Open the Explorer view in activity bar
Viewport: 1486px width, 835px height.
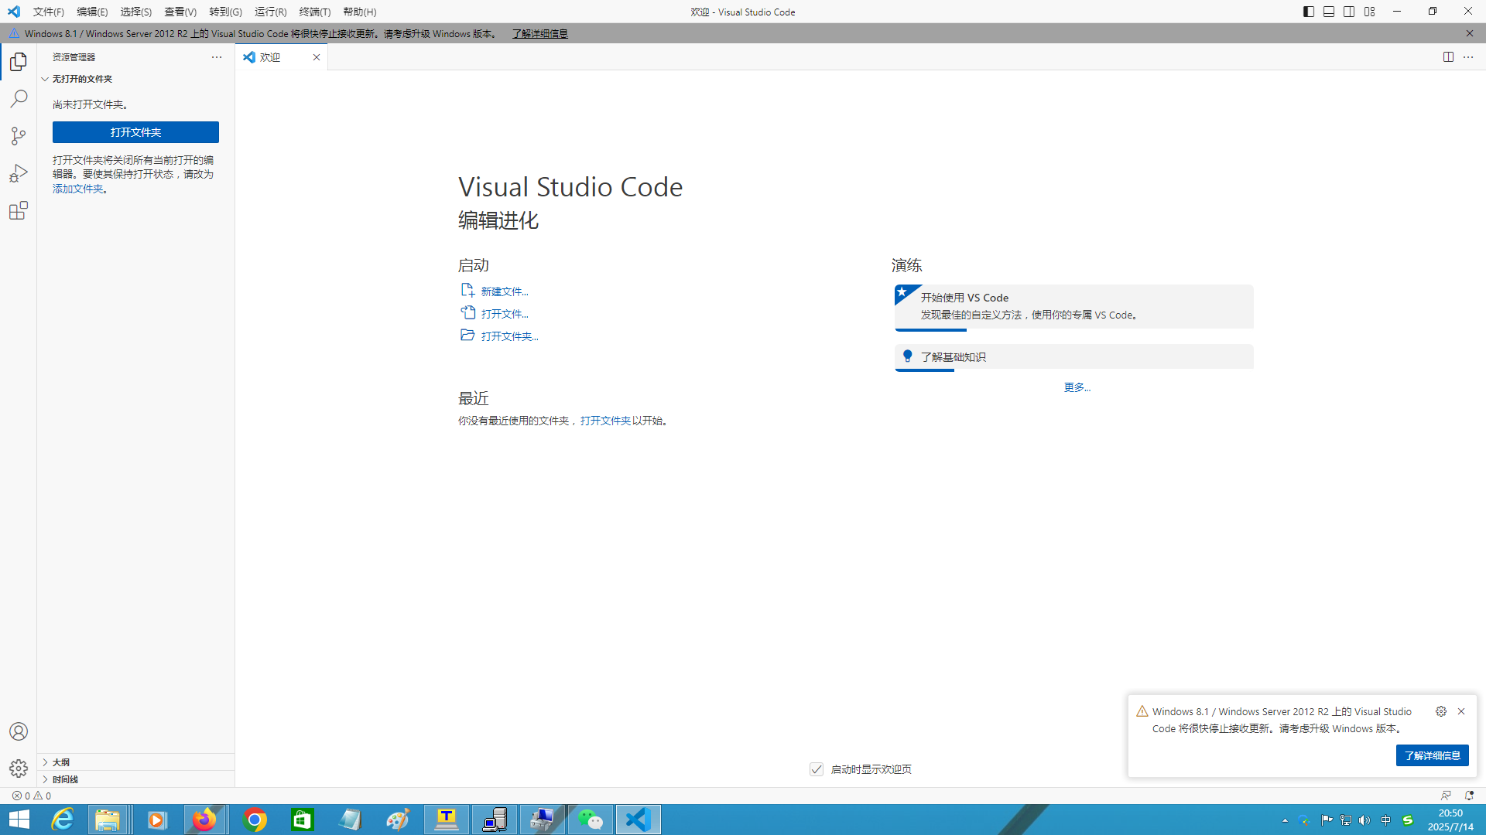coord(19,61)
